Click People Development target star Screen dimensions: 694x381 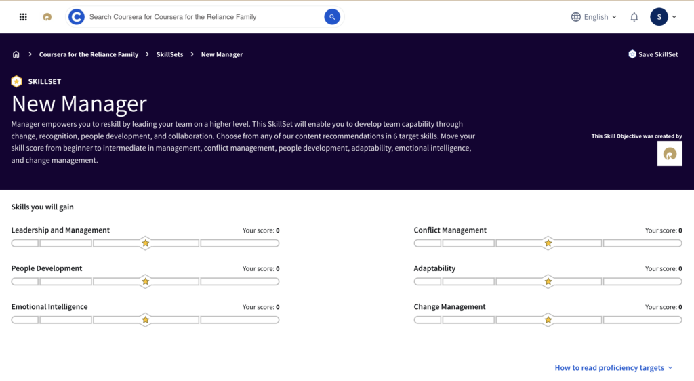pos(145,281)
